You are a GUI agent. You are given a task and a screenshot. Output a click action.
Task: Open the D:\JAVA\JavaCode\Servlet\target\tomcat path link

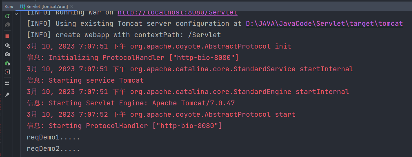[324, 24]
